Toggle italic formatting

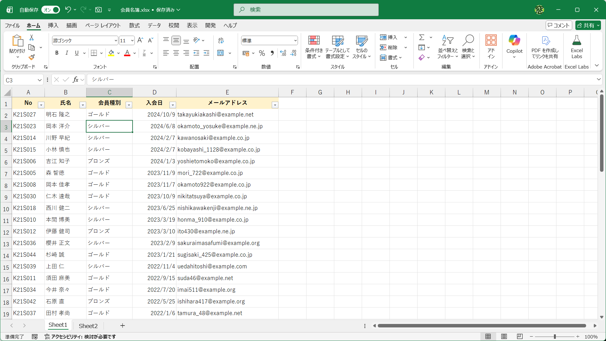pos(67,53)
